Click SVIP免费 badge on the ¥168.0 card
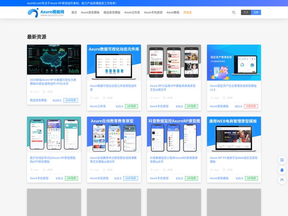Image resolution: width=288 pixels, height=216 pixels. pos(70,100)
